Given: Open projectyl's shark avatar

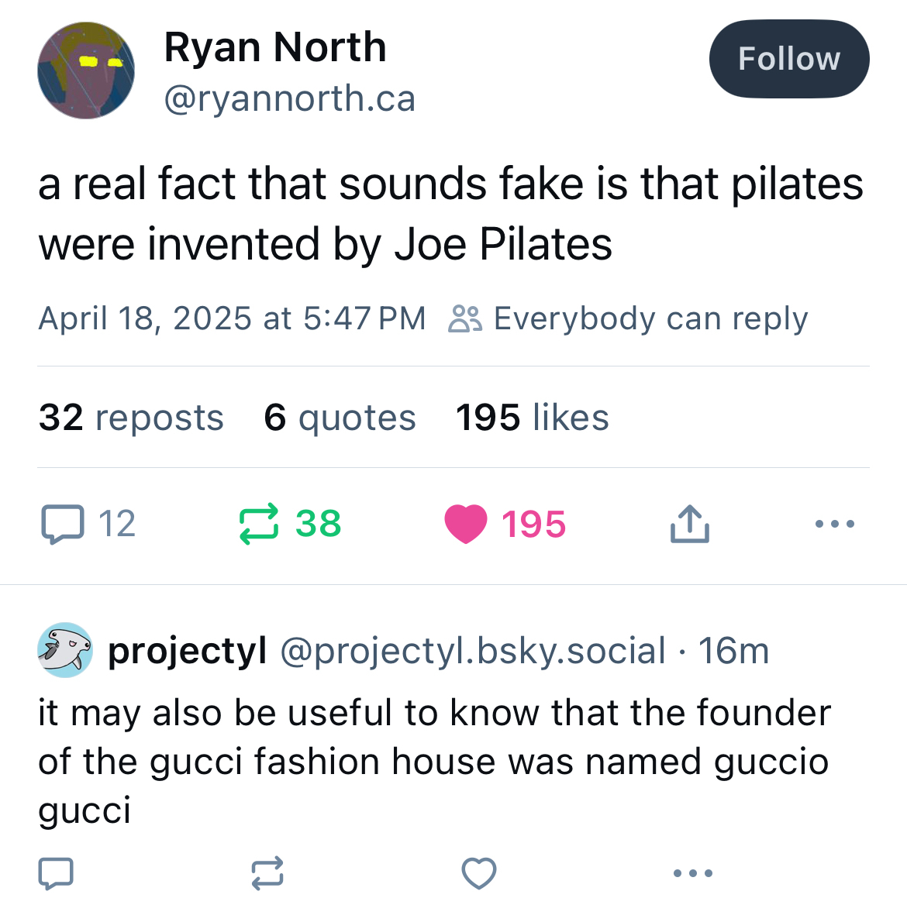Looking at the screenshot, I should [x=65, y=650].
